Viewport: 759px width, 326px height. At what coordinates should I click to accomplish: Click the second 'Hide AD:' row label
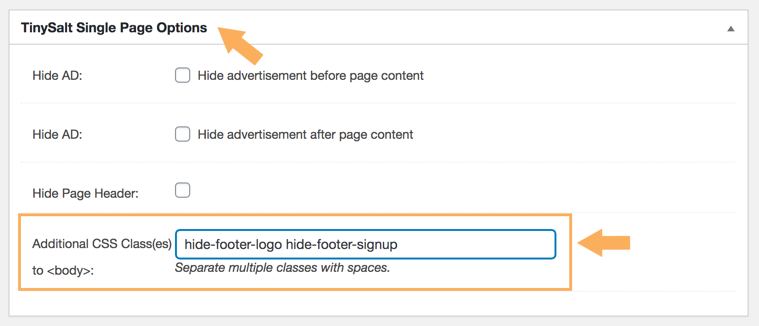(x=57, y=135)
